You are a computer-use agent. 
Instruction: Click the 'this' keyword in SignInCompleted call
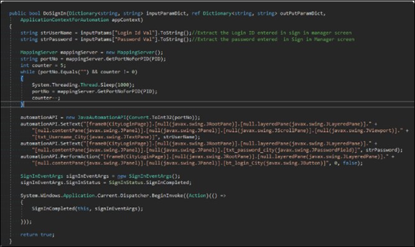tap(83, 209)
